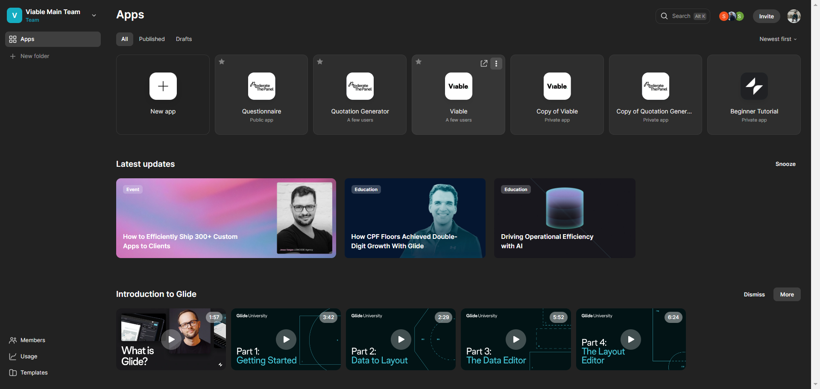
Task: Click the Templates book icon
Action: pos(13,373)
